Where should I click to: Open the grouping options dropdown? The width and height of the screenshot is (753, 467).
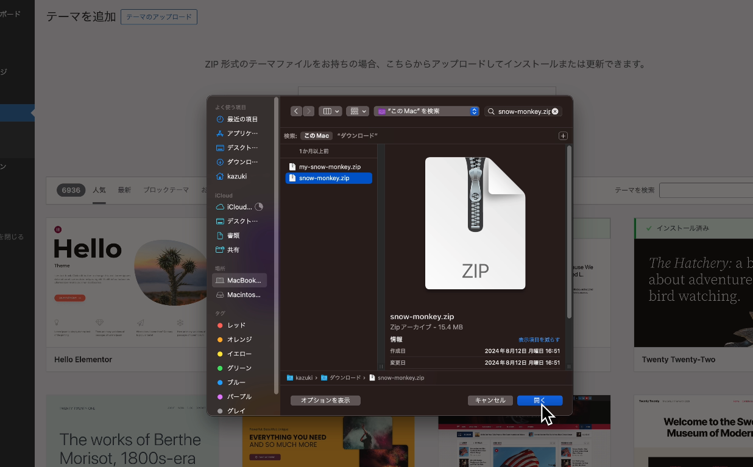pyautogui.click(x=357, y=111)
